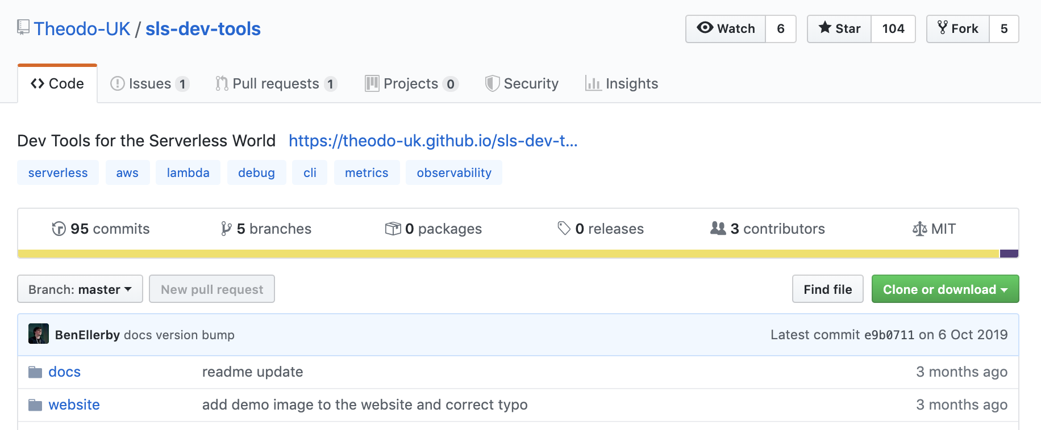This screenshot has width=1041, height=430.
Task: Open the Theodo-UK organization link
Action: [82, 29]
